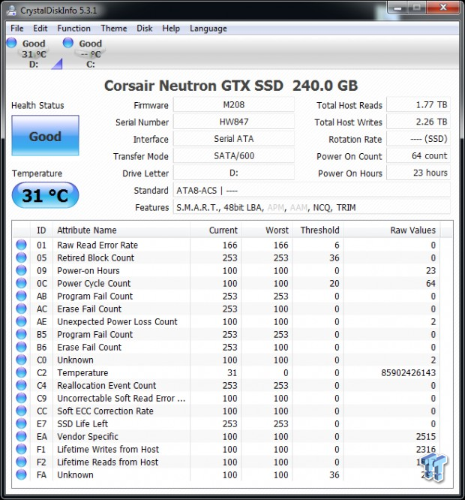Click the raw value 85902426143
Image resolution: width=465 pixels, height=500 pixels.
point(408,373)
